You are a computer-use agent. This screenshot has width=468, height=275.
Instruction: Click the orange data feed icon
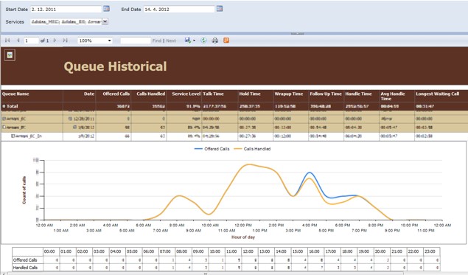(x=226, y=41)
